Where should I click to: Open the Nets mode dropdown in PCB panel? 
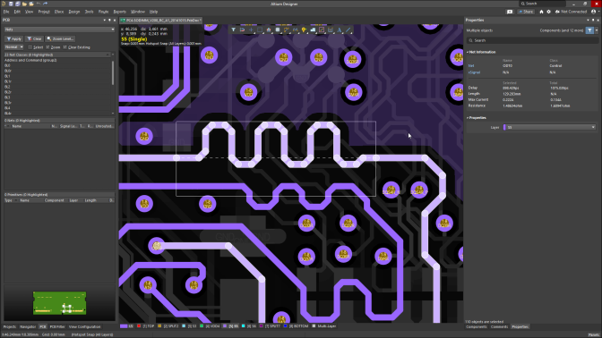pos(59,30)
